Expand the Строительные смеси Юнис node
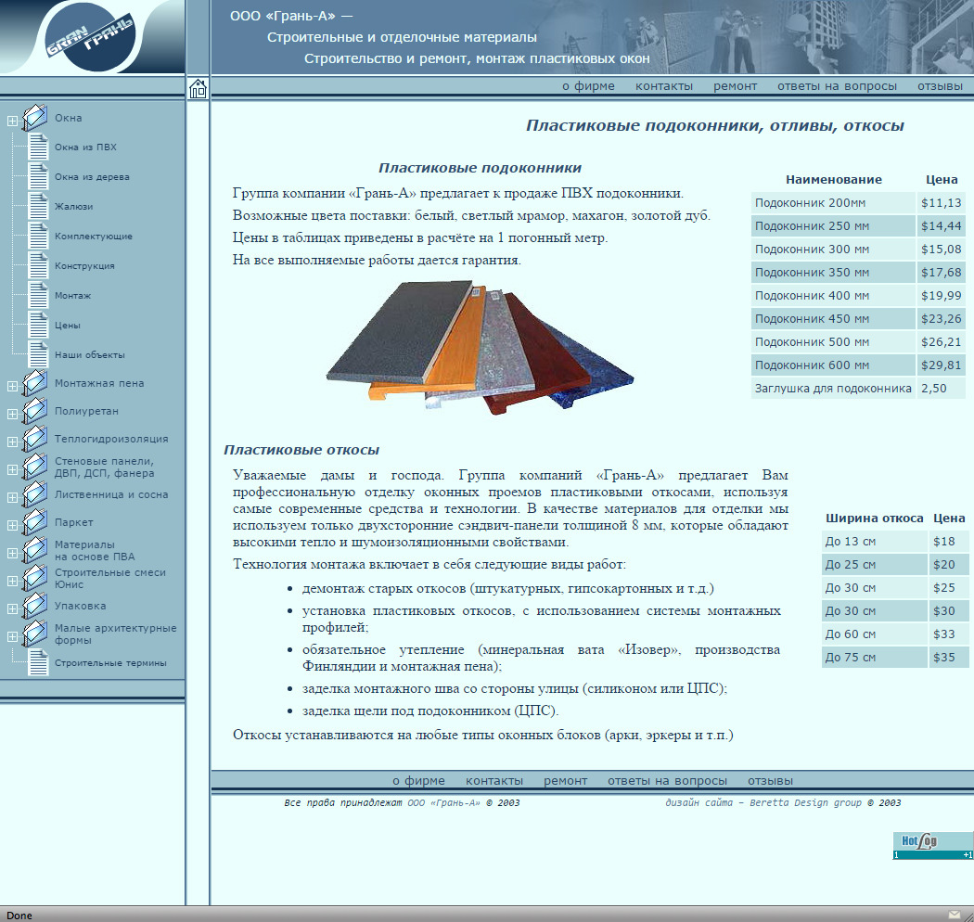974x922 pixels. [x=12, y=582]
